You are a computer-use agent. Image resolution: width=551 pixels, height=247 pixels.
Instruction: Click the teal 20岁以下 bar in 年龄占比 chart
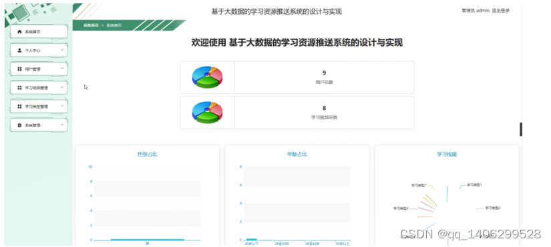tap(252, 239)
